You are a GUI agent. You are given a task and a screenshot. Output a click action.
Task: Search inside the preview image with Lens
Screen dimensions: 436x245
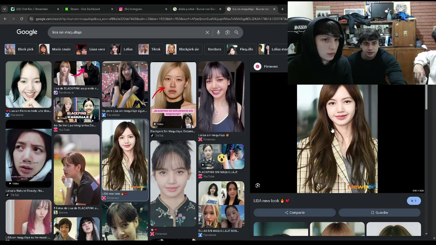tap(258, 185)
